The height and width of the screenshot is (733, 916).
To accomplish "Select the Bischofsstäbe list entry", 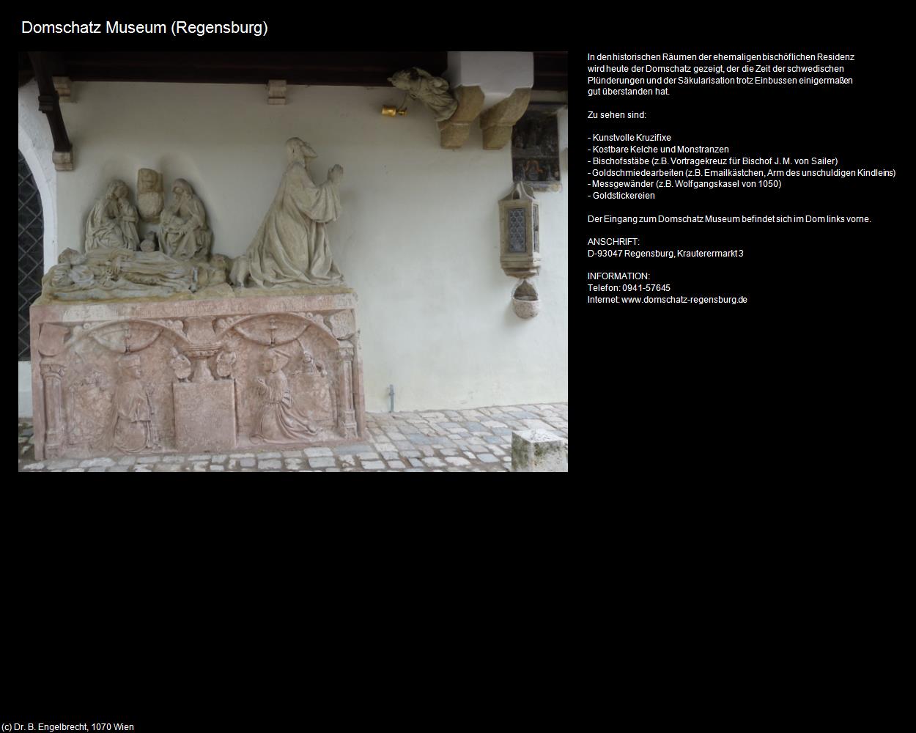I will point(712,161).
